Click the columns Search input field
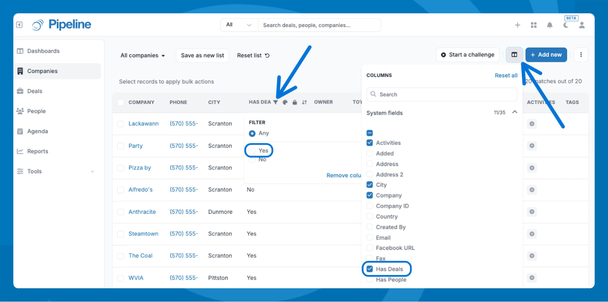 tap(442, 94)
